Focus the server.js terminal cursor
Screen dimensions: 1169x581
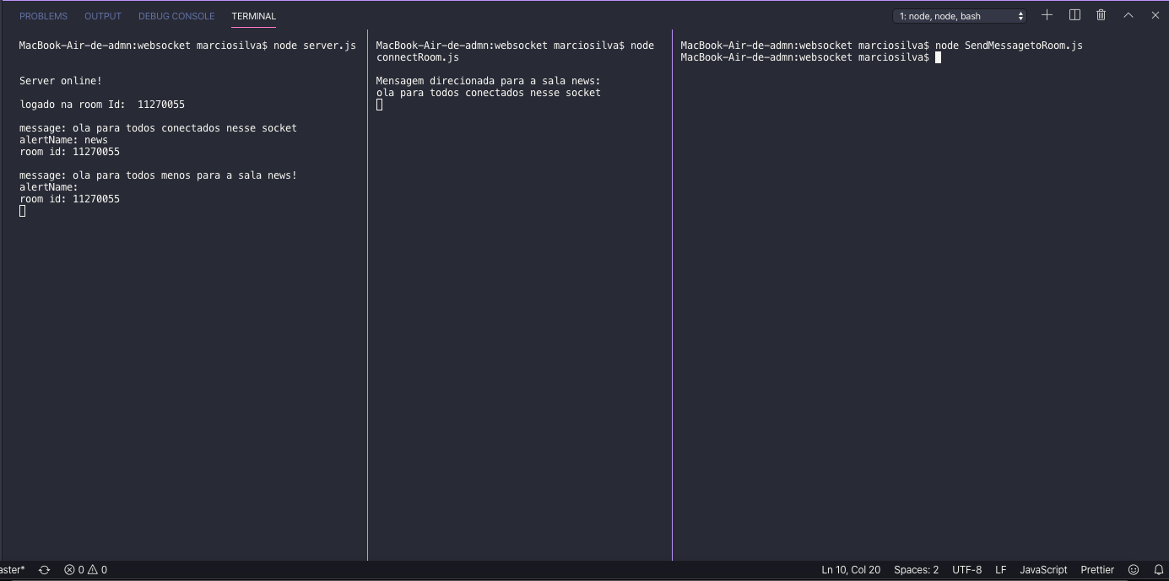23,211
